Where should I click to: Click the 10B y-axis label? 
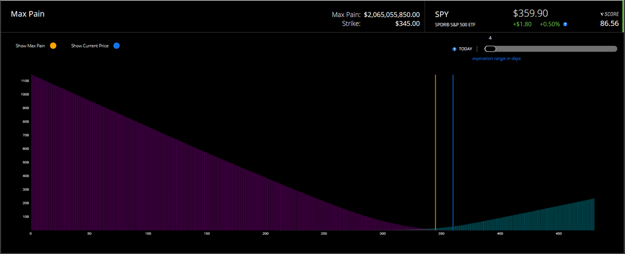pos(25,217)
